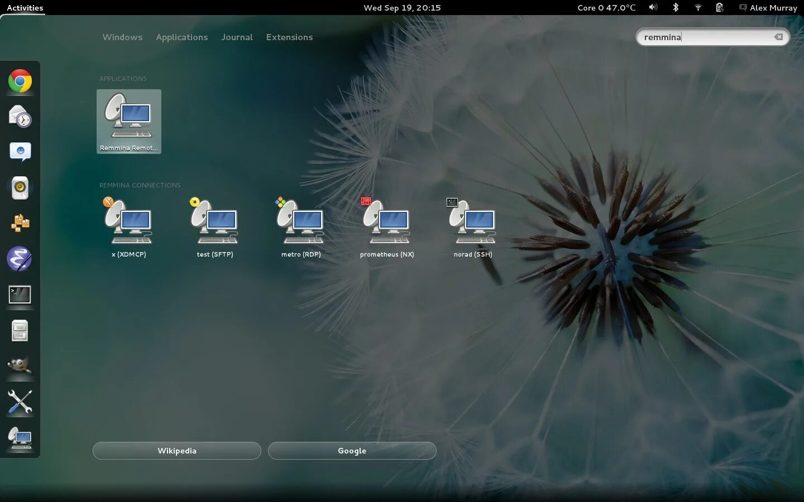The image size is (804, 502).
Task: Launch Google Chrome from the dash
Action: tap(20, 81)
